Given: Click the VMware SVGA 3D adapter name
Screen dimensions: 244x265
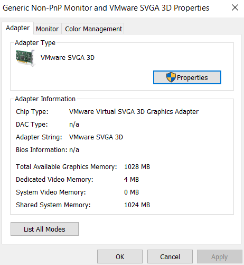Looking at the screenshot, I should [x=68, y=58].
